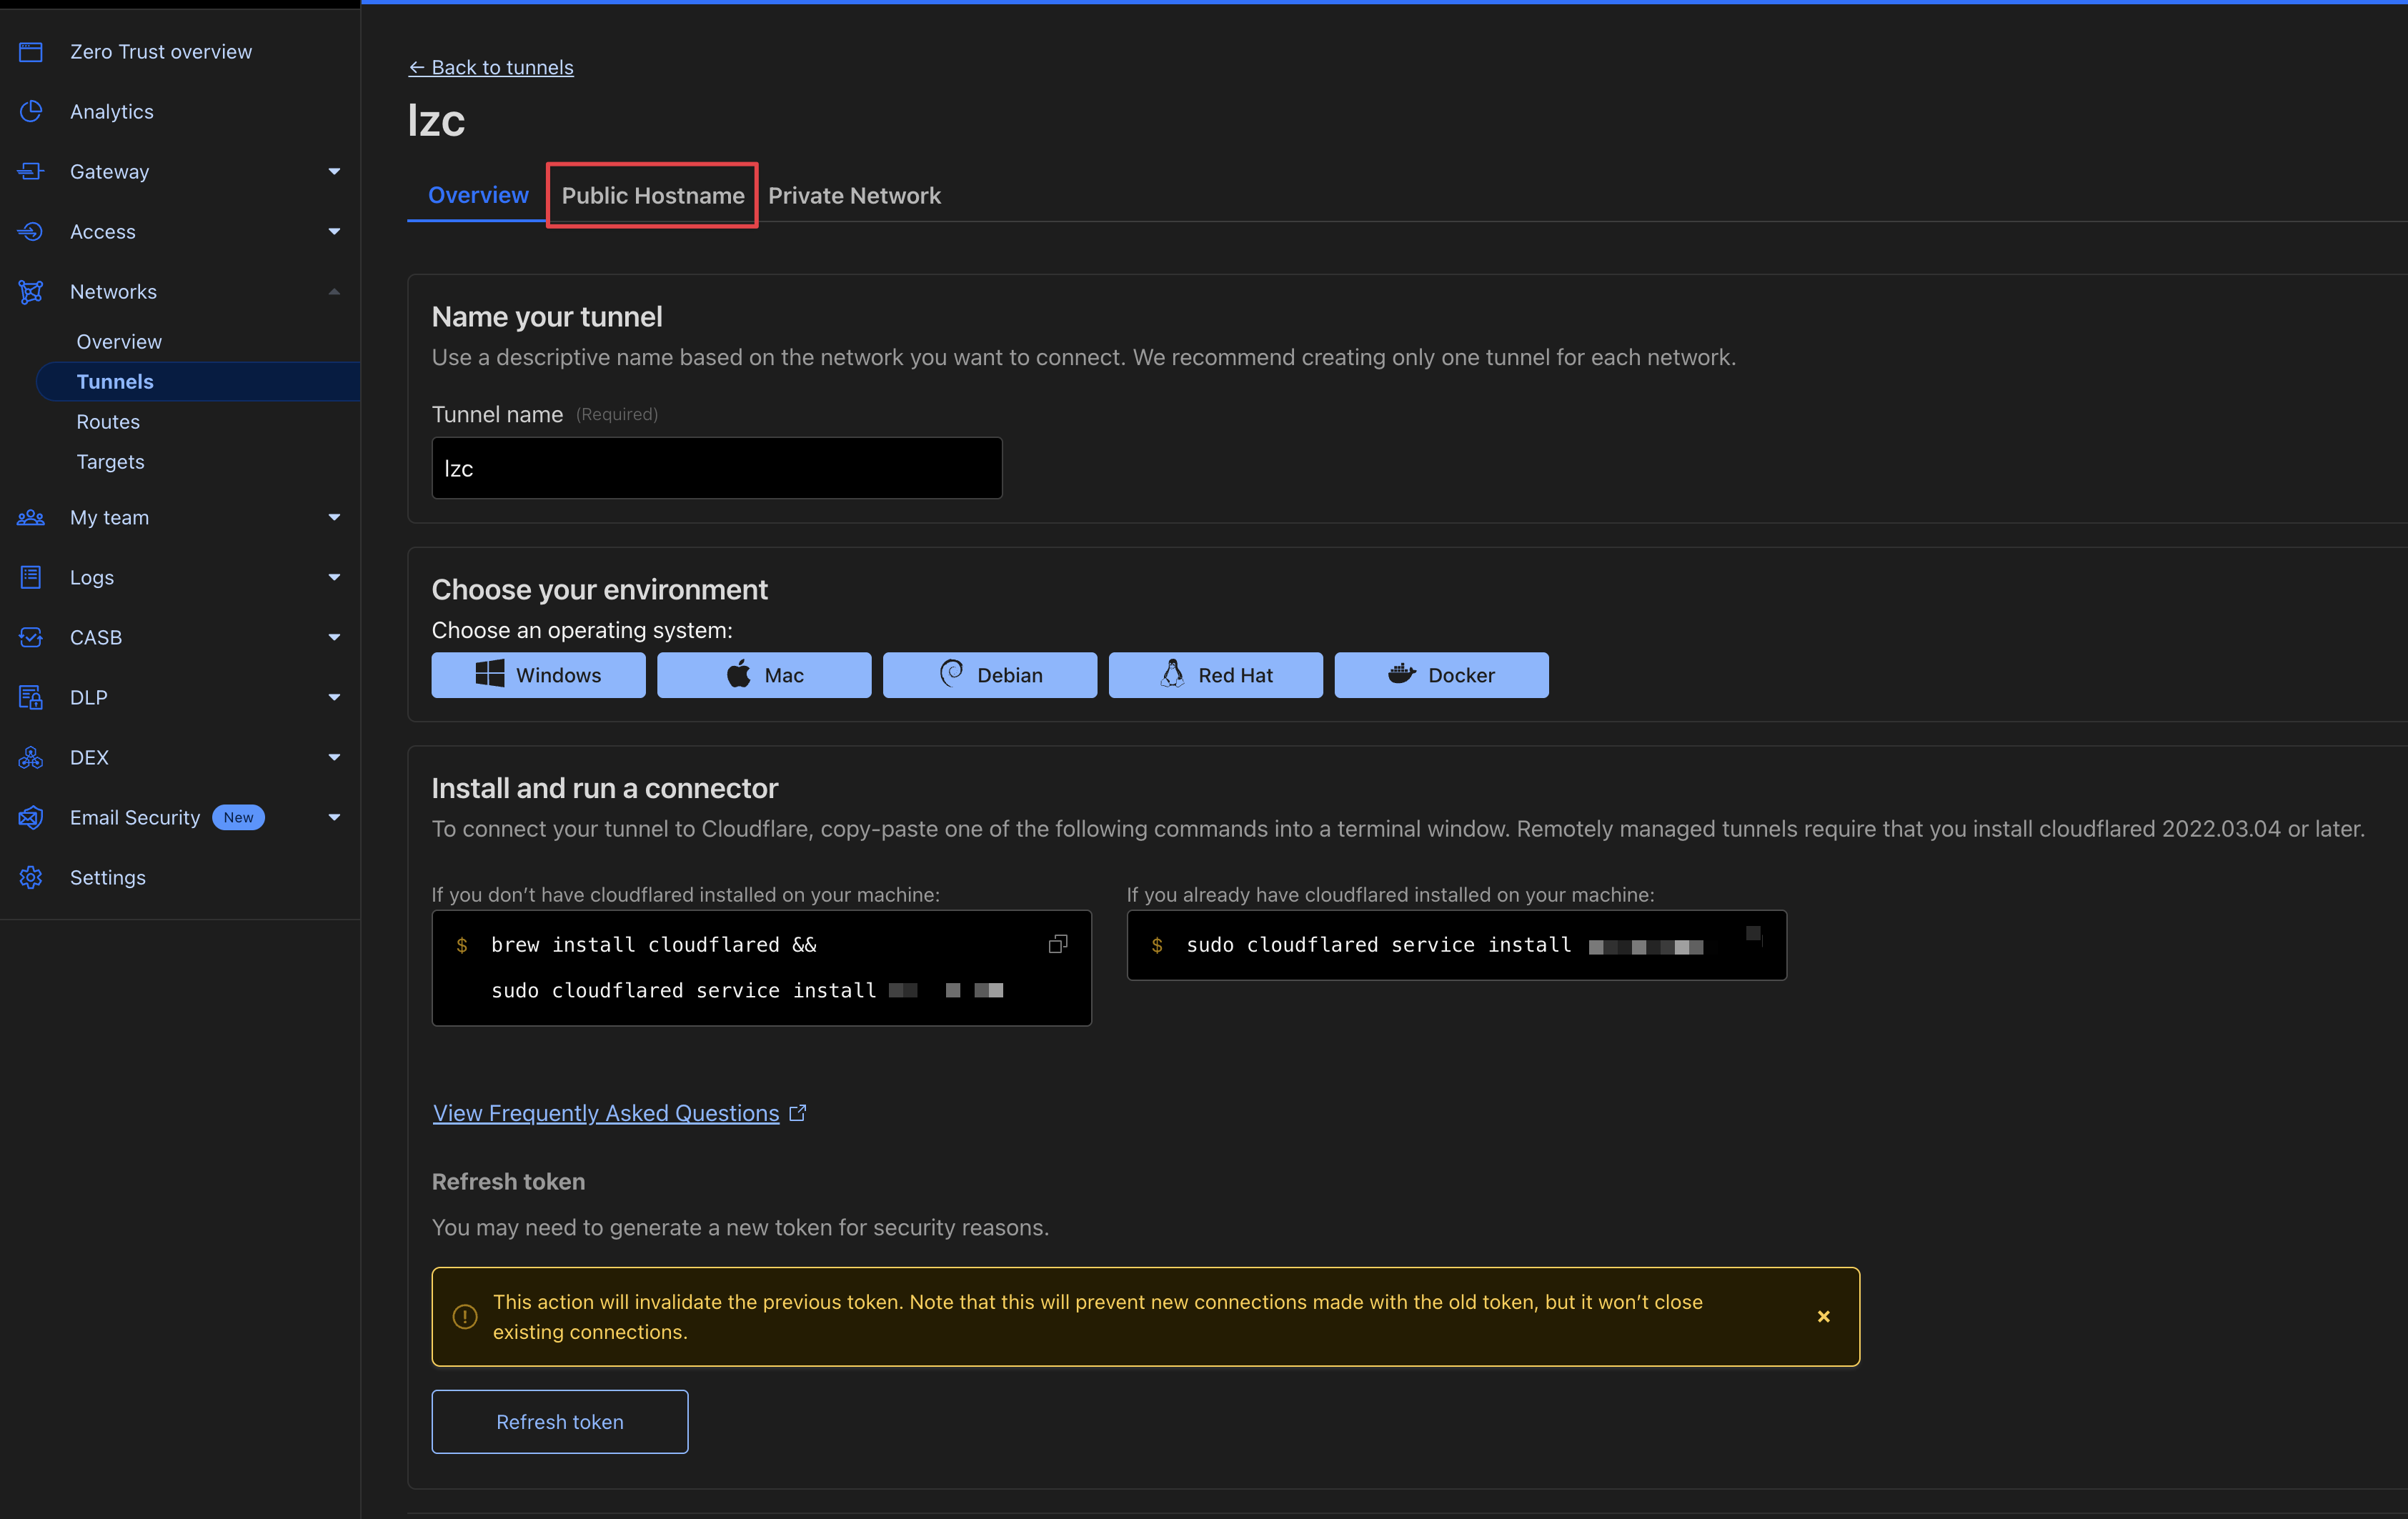Click the New badge on Email Security
This screenshot has width=2408, height=1519.
click(x=238, y=818)
